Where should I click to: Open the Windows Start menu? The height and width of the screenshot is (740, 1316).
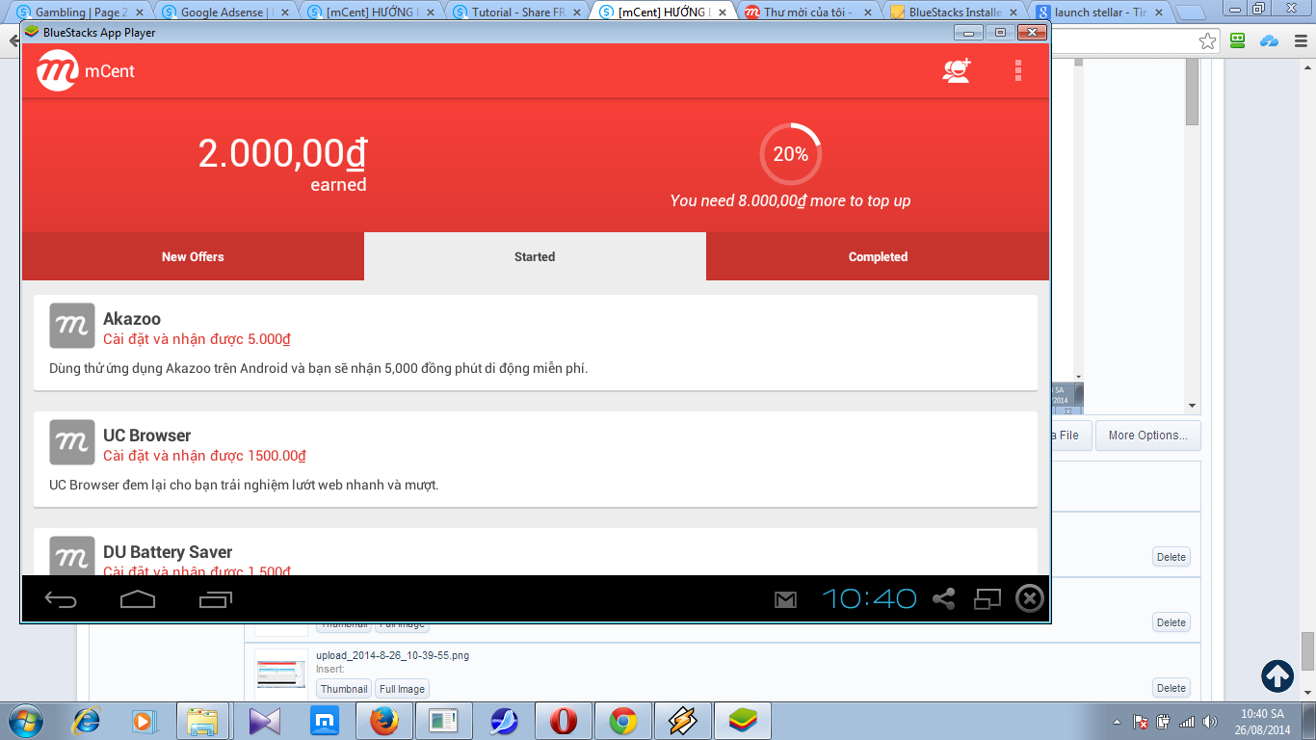coord(26,721)
